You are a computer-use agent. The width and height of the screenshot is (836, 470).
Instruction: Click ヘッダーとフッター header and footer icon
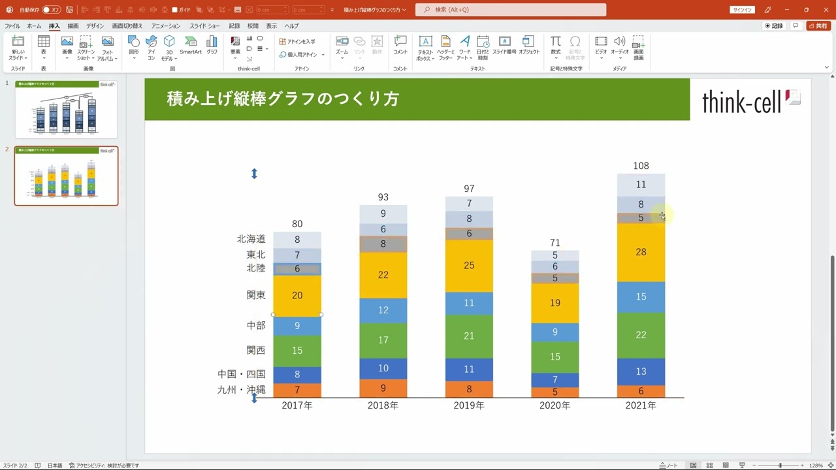(x=445, y=46)
